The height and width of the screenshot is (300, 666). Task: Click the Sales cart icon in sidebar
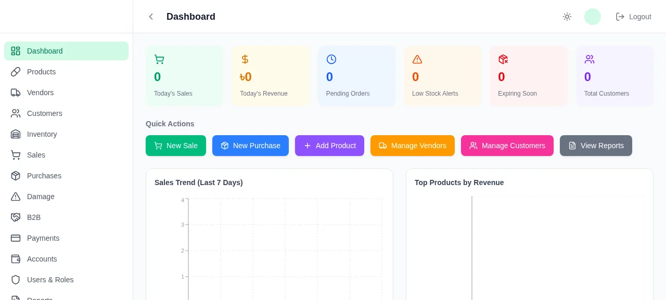click(16, 155)
